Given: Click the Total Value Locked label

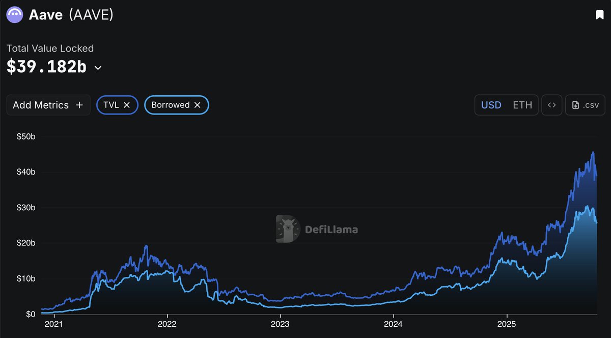Looking at the screenshot, I should pos(50,48).
